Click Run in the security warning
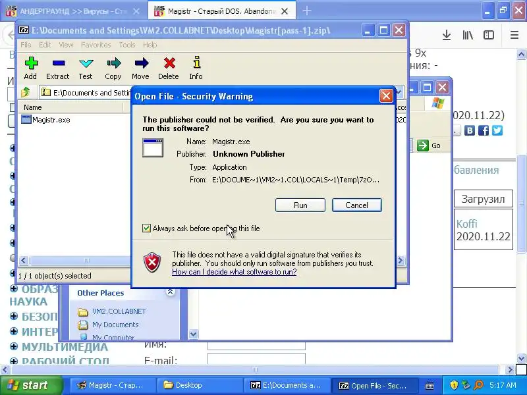 [300, 205]
